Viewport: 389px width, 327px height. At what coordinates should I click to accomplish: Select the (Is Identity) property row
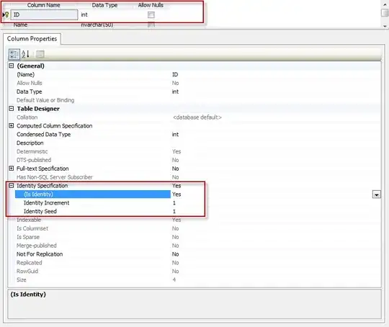[x=93, y=194]
